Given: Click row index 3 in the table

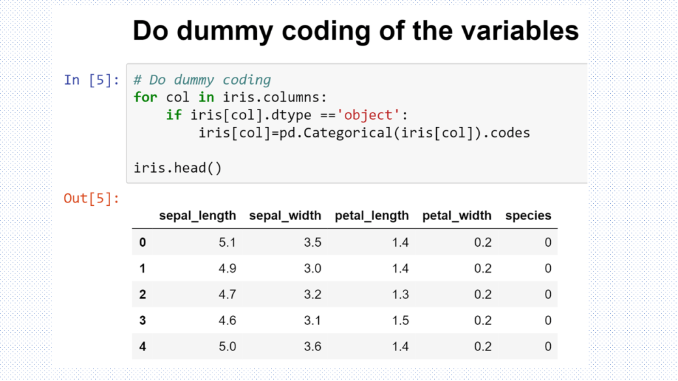Looking at the screenshot, I should [143, 320].
